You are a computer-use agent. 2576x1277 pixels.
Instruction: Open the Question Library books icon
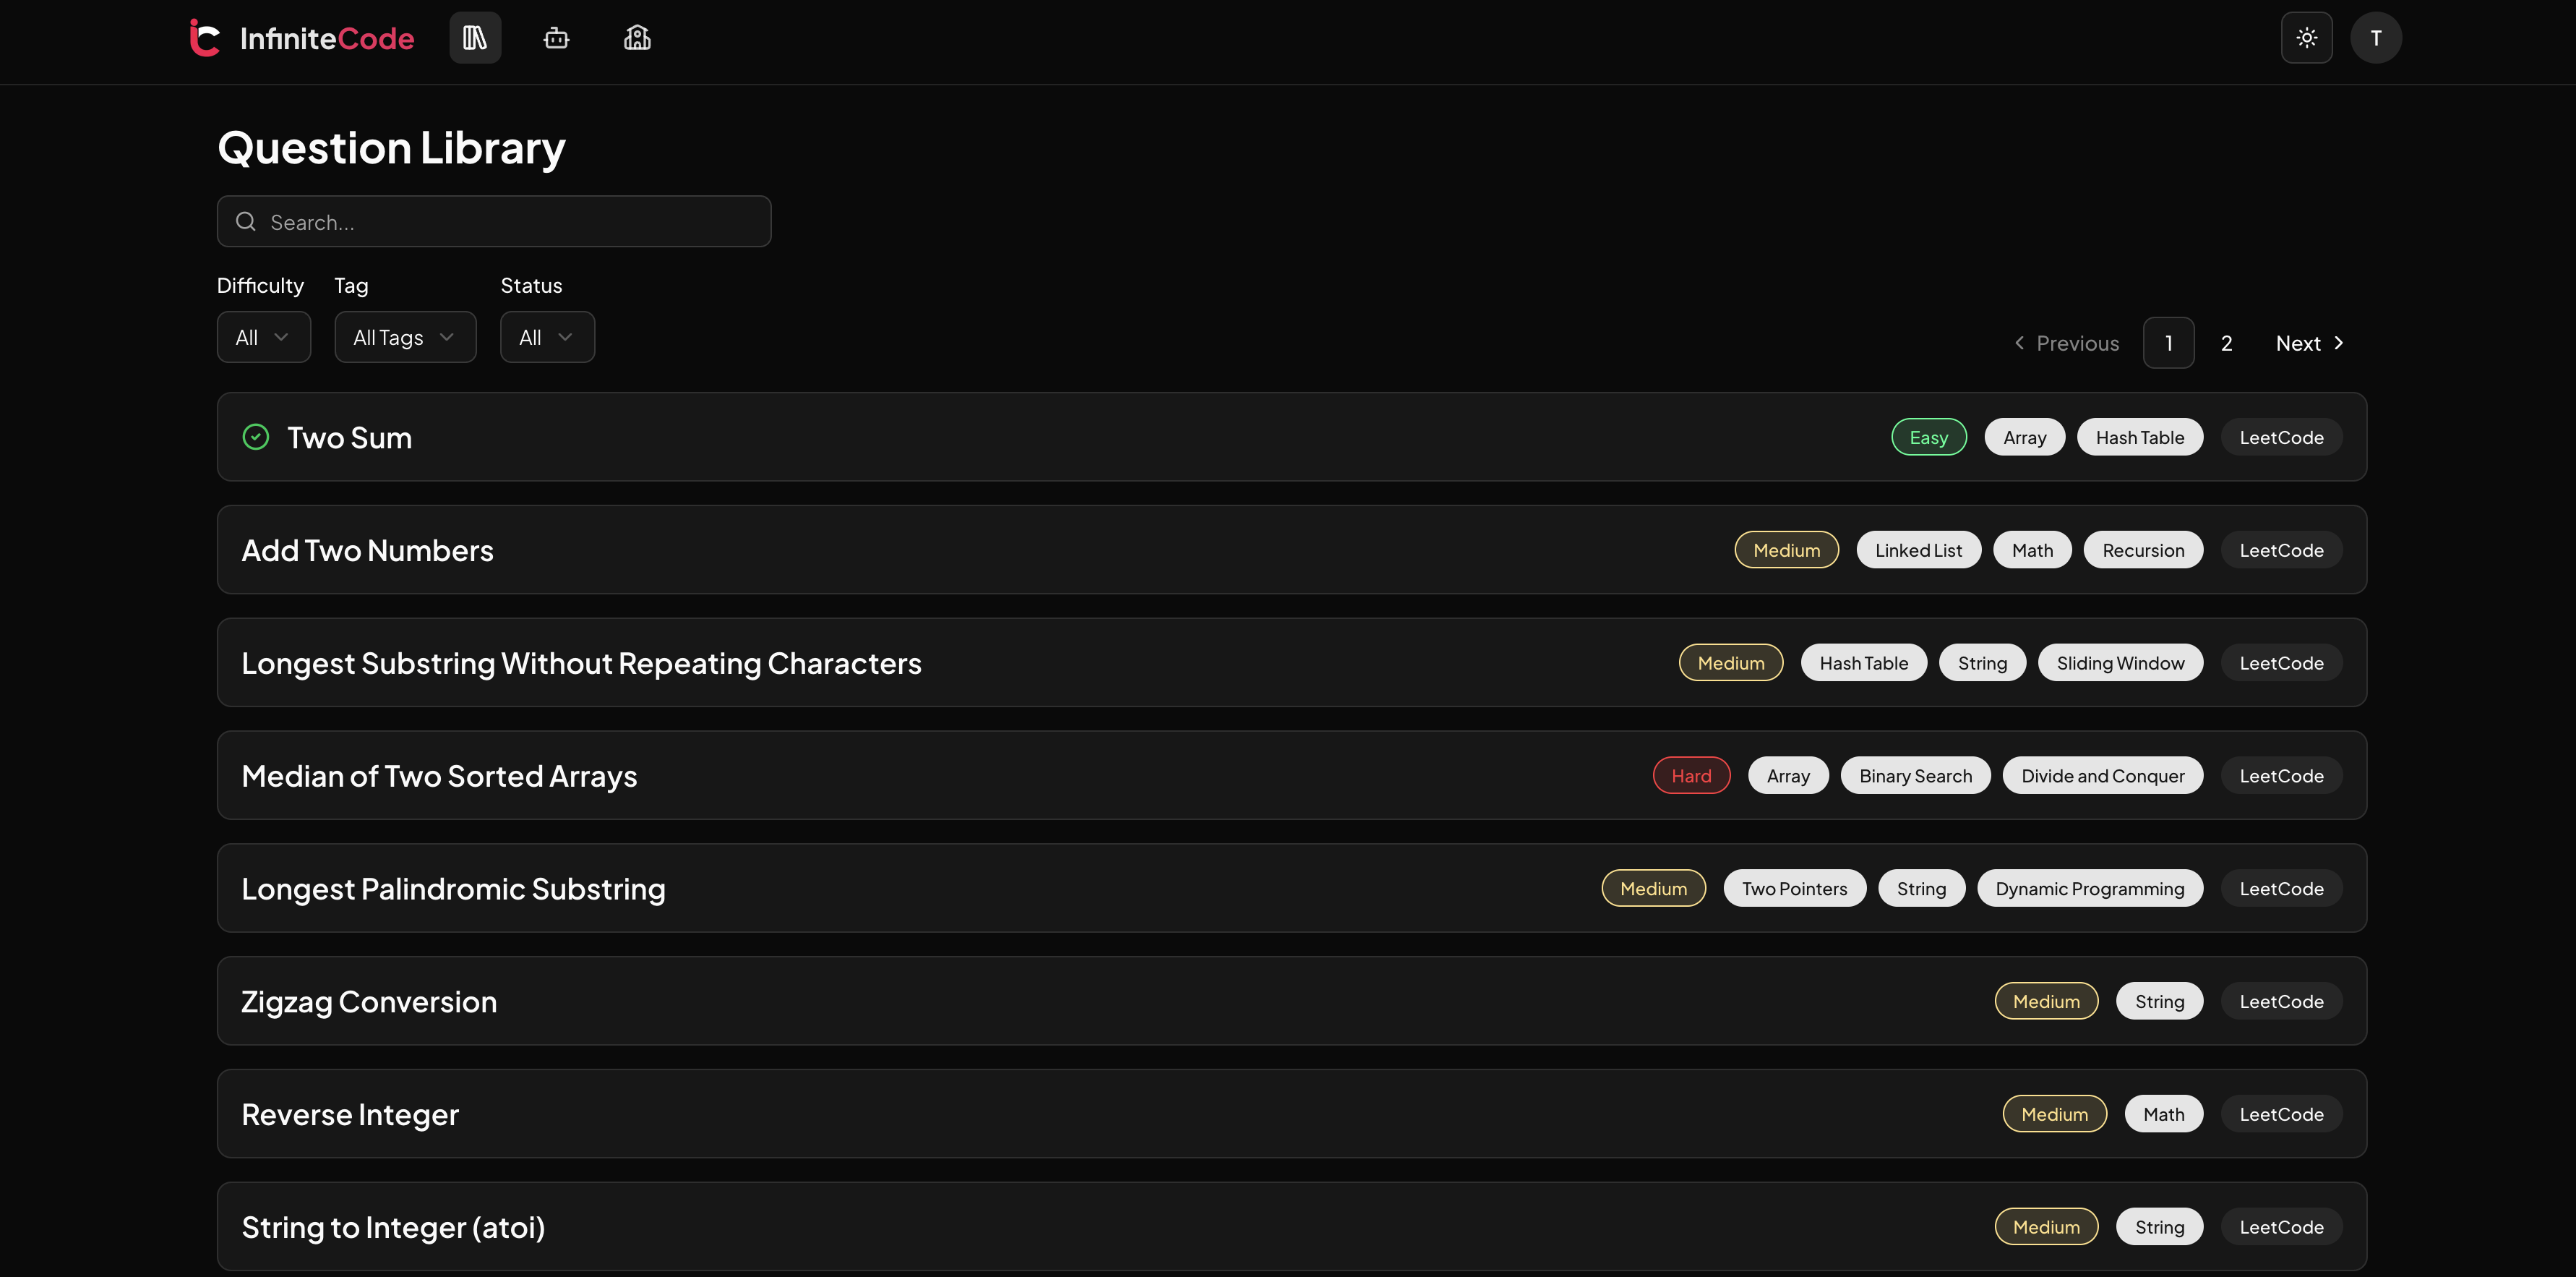(475, 38)
